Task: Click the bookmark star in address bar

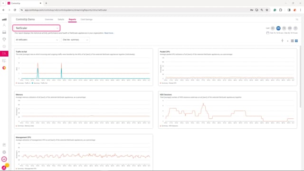Action: (267, 10)
